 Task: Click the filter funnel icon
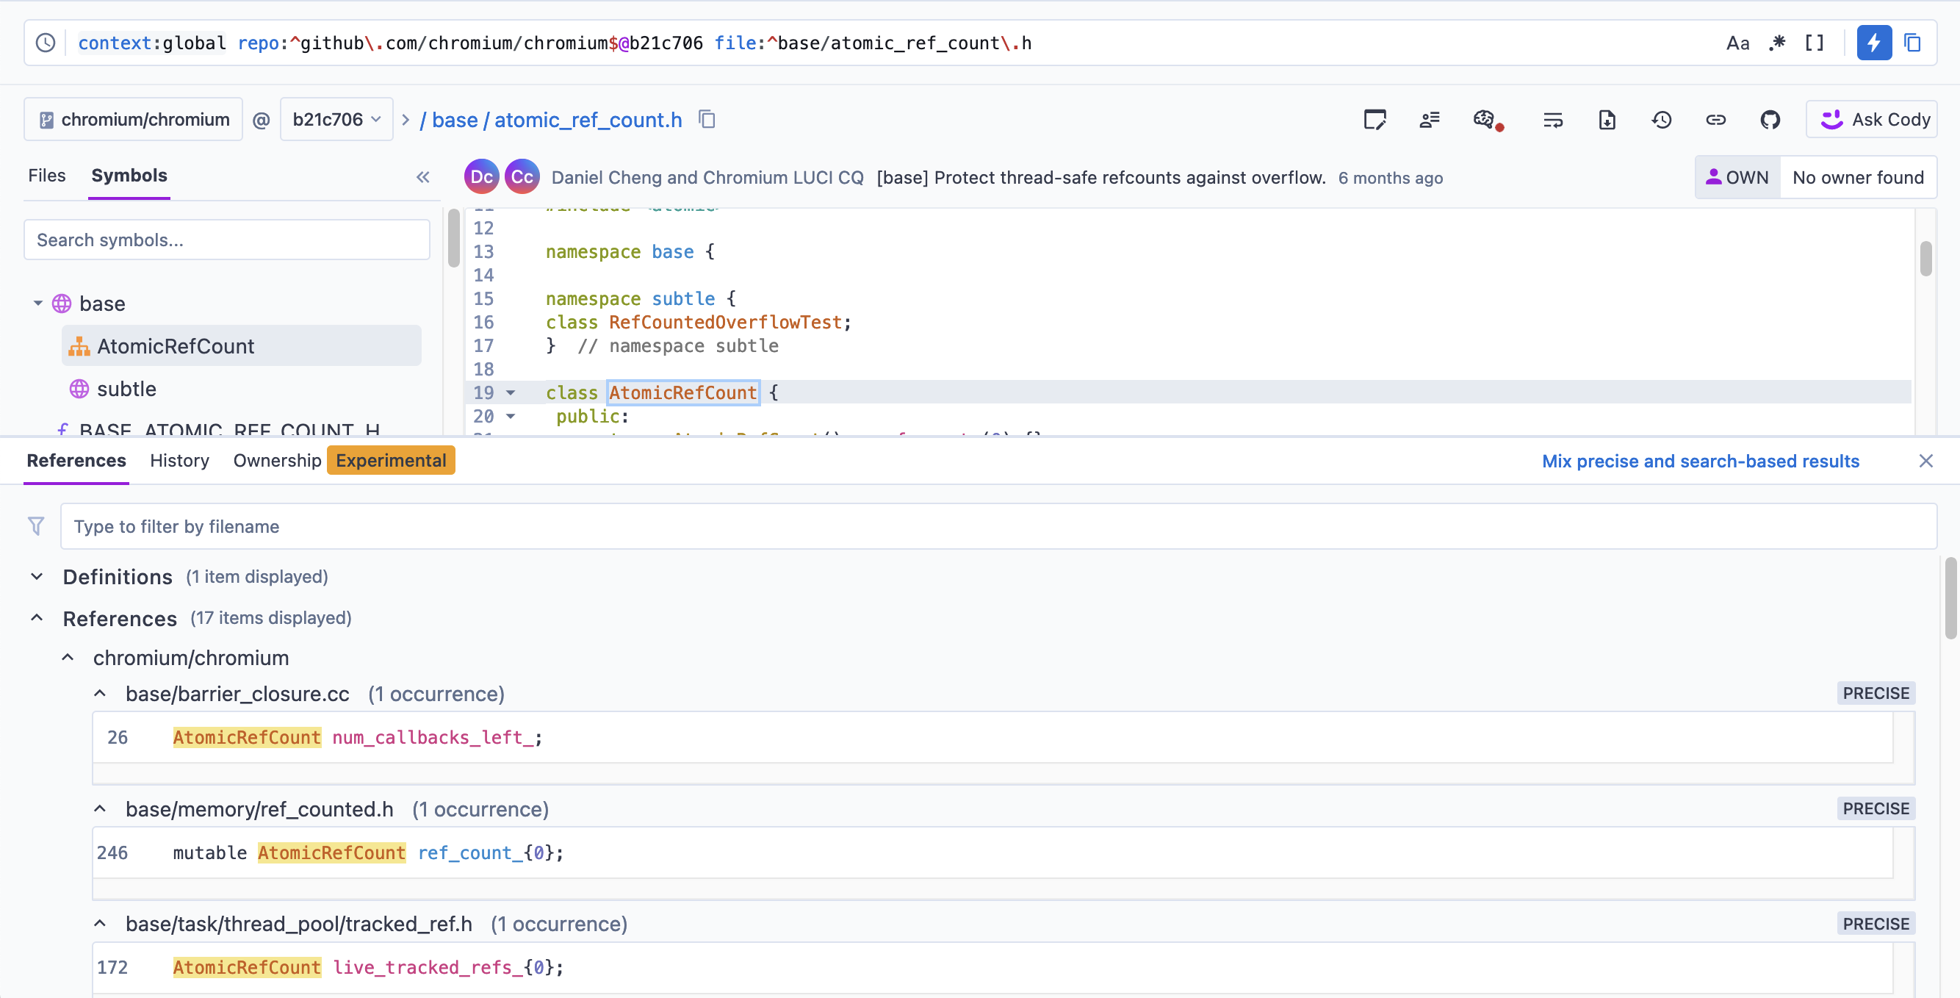[x=36, y=526]
